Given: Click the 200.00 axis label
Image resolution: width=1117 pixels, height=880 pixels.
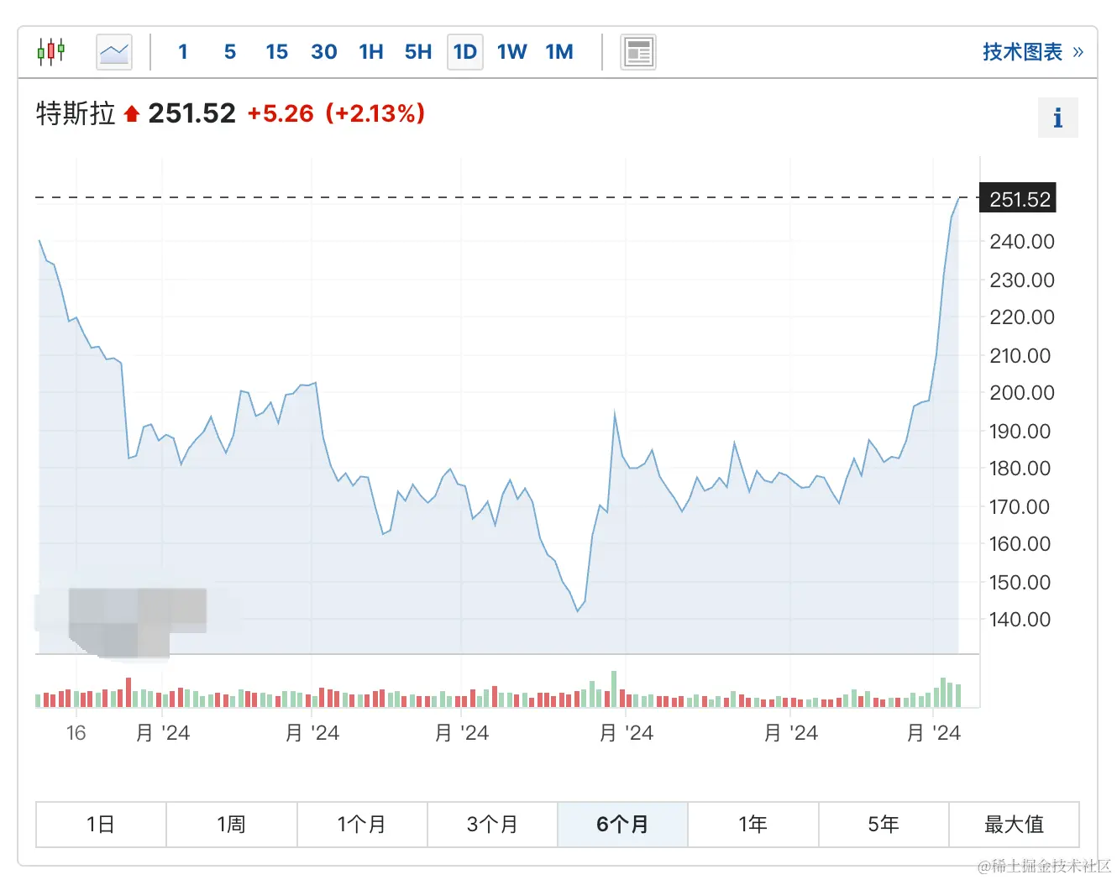Looking at the screenshot, I should (1021, 393).
